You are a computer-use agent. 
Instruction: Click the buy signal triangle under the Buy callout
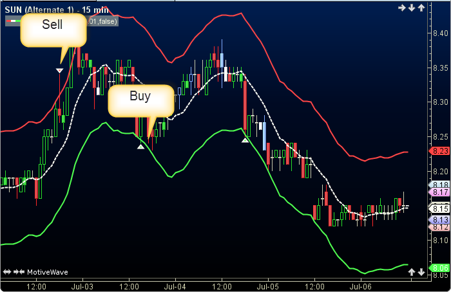(x=140, y=147)
